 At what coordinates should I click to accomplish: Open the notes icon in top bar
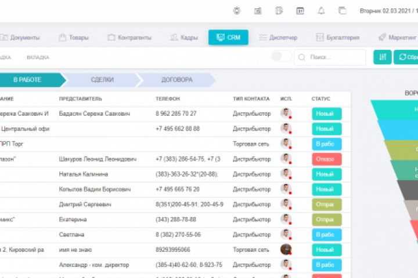click(x=279, y=11)
